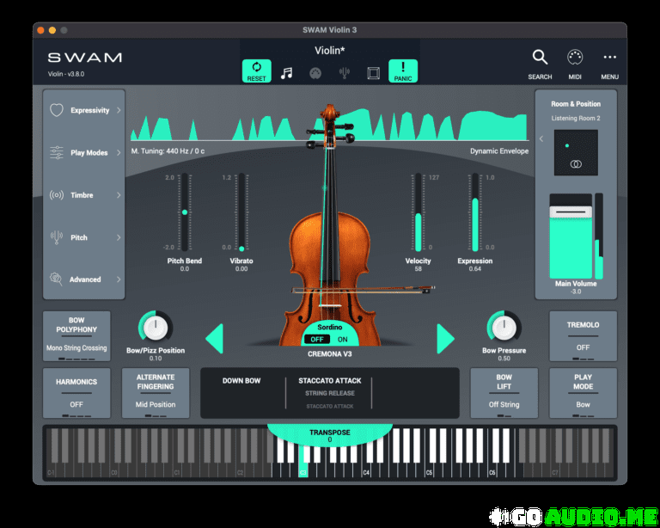Open the MIDI settings icon
This screenshot has height=528, width=660.
pos(575,58)
